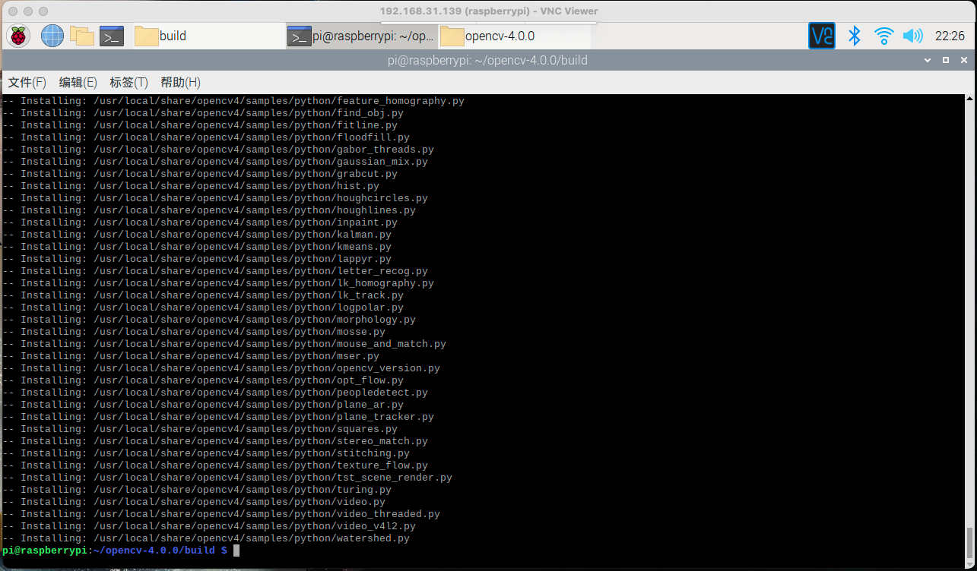Image resolution: width=977 pixels, height=571 pixels.
Task: Click the line installing texture_flow.py
Action: (x=215, y=465)
